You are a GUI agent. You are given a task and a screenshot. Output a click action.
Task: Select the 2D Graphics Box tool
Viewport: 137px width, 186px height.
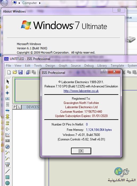[7, 177]
